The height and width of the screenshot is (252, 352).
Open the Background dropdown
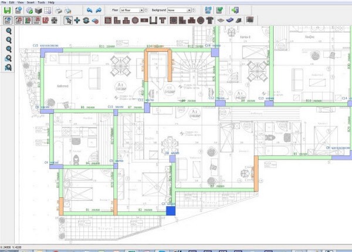179,11
